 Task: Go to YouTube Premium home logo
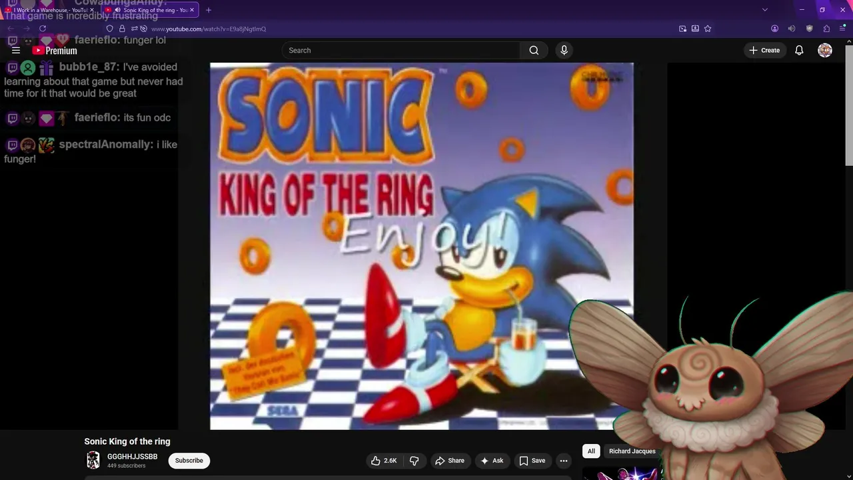tap(55, 51)
